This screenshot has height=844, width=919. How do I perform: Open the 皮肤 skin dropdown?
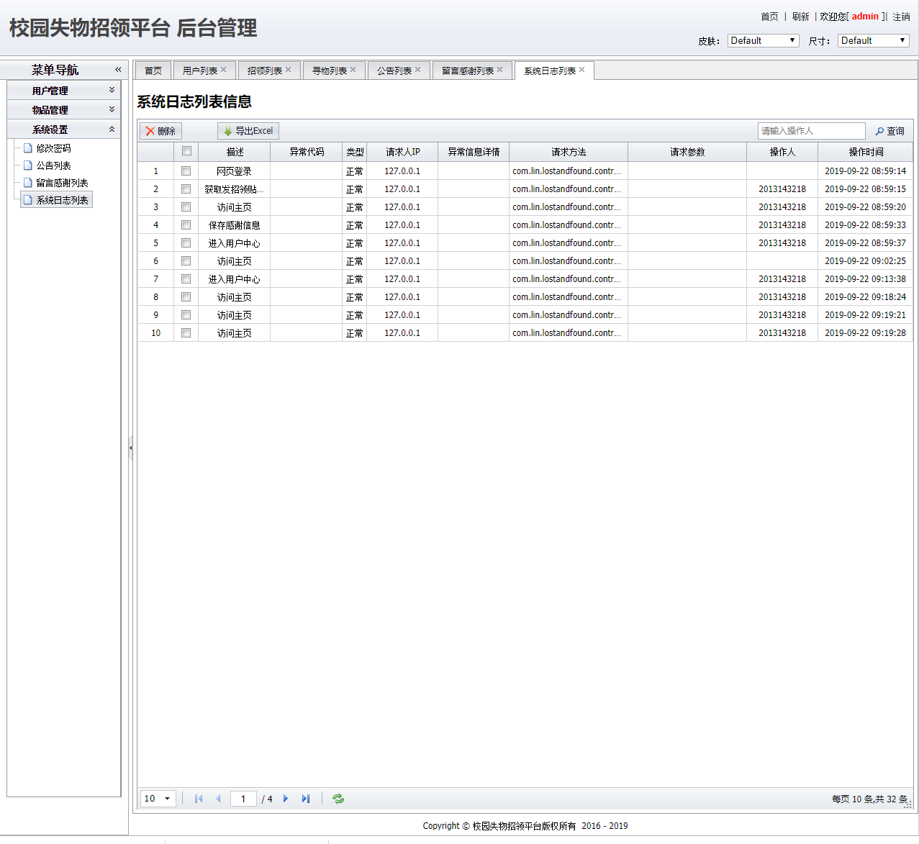click(x=763, y=41)
